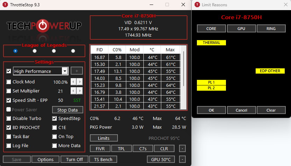Uncheck the High Performance power plan checkbox

tap(8, 71)
